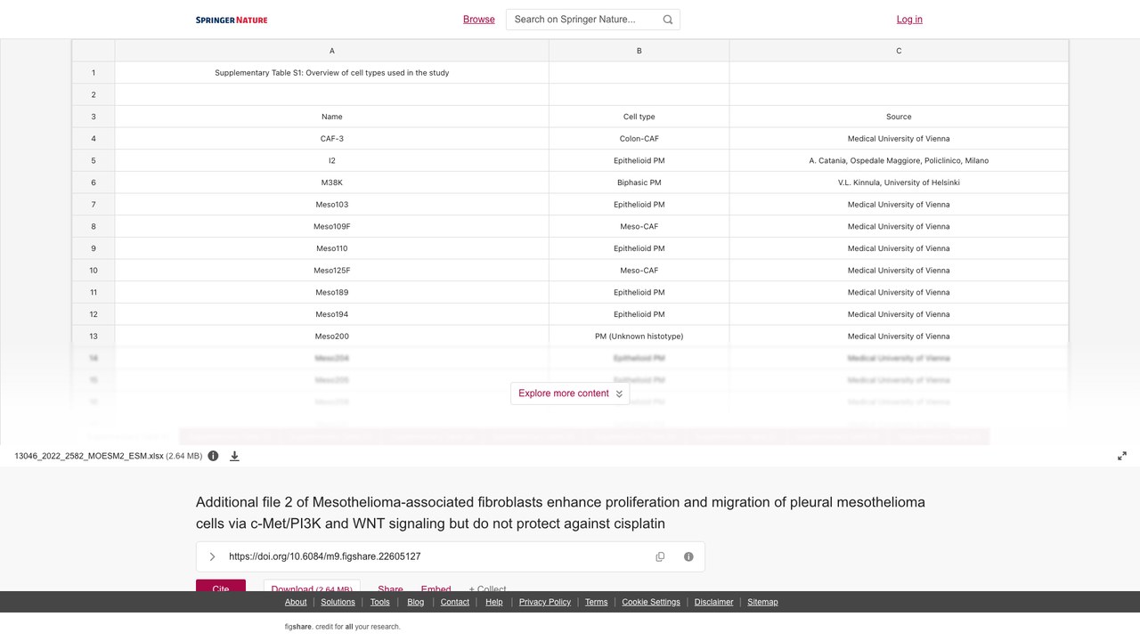Open the DOI information icon
The image size is (1140, 641).
[688, 556]
